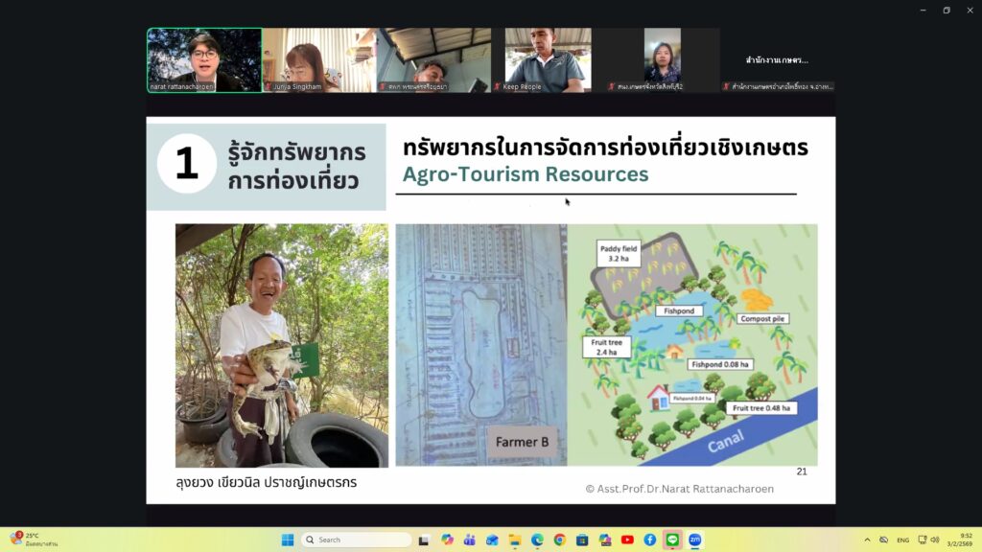Open File Explorer from taskbar

click(514, 540)
